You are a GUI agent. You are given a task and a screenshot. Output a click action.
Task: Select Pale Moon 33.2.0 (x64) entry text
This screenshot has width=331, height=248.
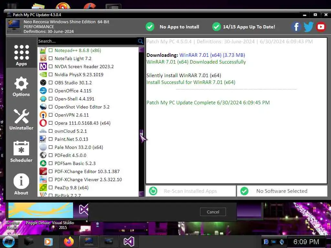tap(79, 147)
